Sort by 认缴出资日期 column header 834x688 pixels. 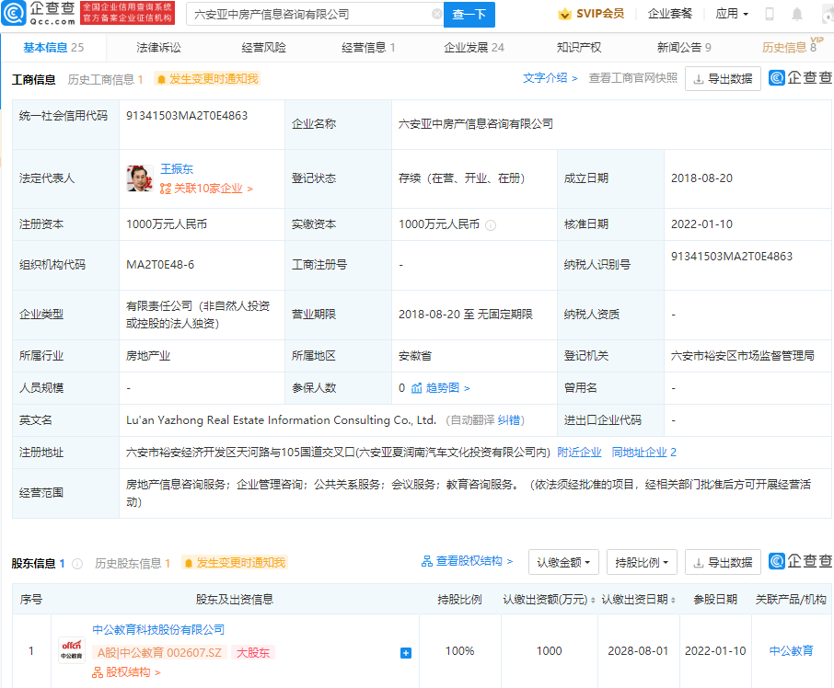pyautogui.click(x=638, y=600)
